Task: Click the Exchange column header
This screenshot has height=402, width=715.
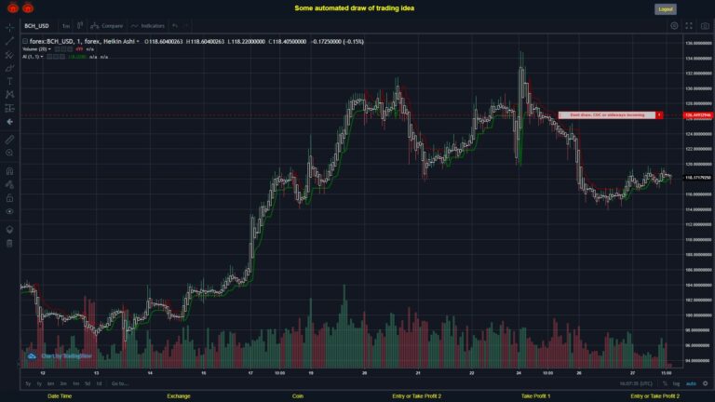Action: 179,396
